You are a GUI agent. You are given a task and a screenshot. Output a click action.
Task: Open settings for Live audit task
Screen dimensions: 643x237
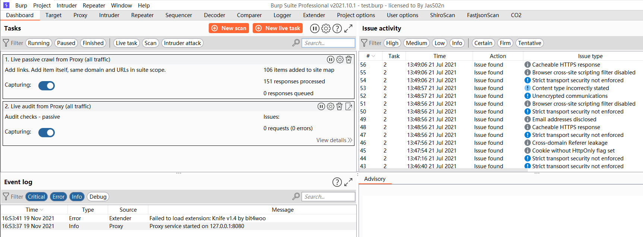pos(331,106)
